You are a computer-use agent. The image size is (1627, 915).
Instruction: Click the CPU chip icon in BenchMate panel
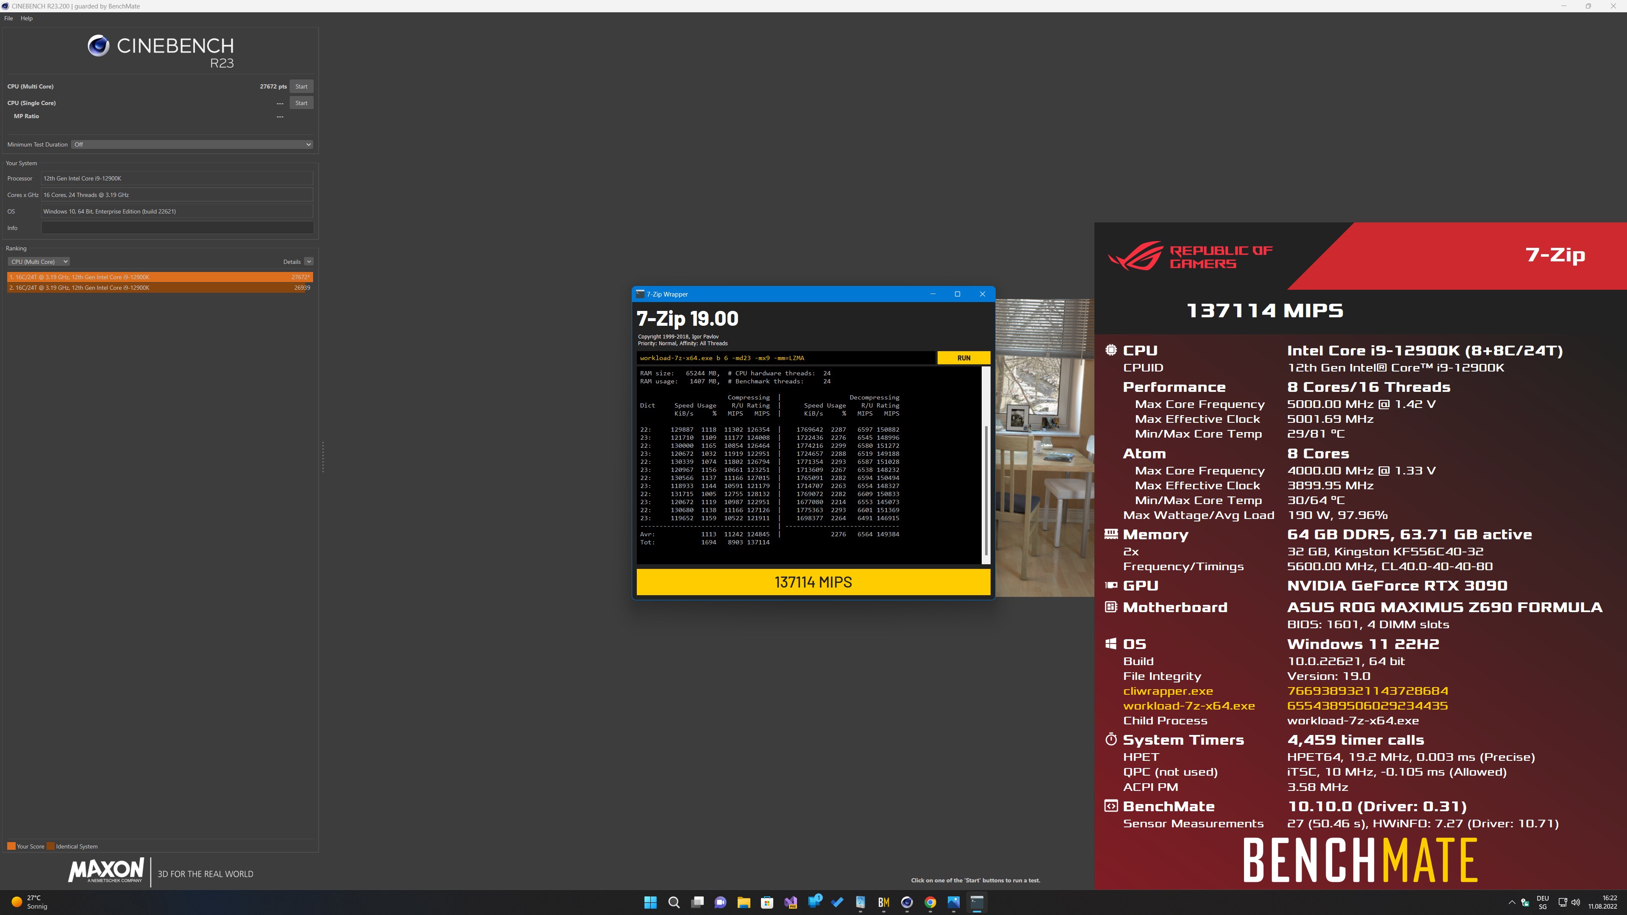(1111, 350)
